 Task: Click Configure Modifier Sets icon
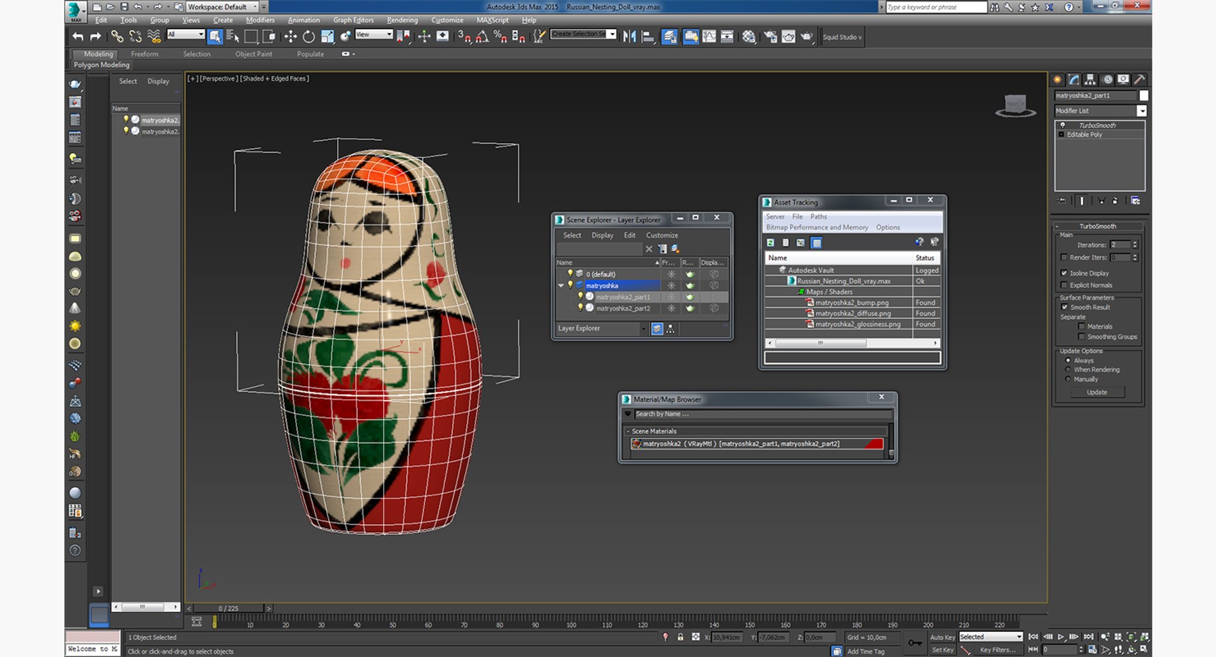click(1135, 201)
